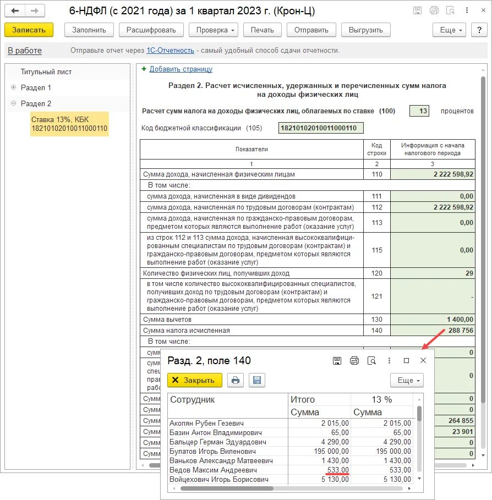Select line 120 value 29
Image resolution: width=492 pixels, height=500 pixels.
(433, 273)
